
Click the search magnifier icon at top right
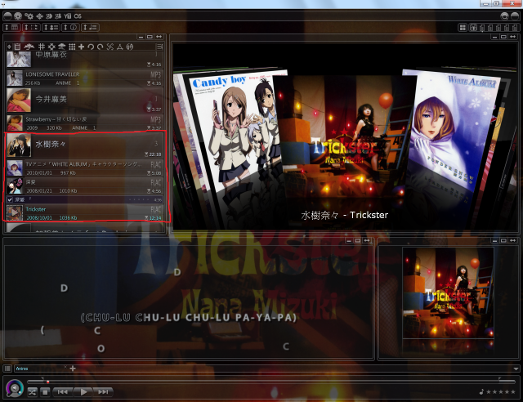[x=505, y=16]
